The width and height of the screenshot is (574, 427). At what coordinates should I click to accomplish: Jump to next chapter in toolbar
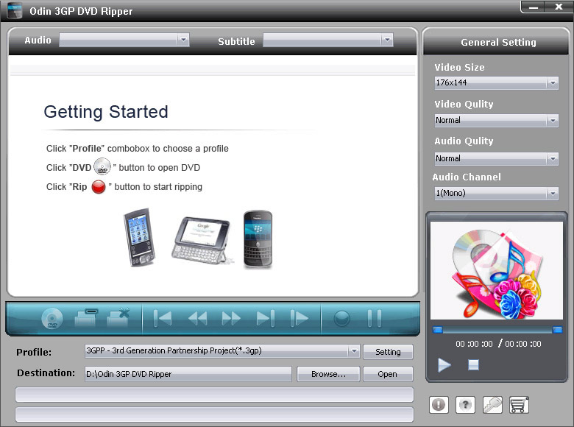click(266, 318)
